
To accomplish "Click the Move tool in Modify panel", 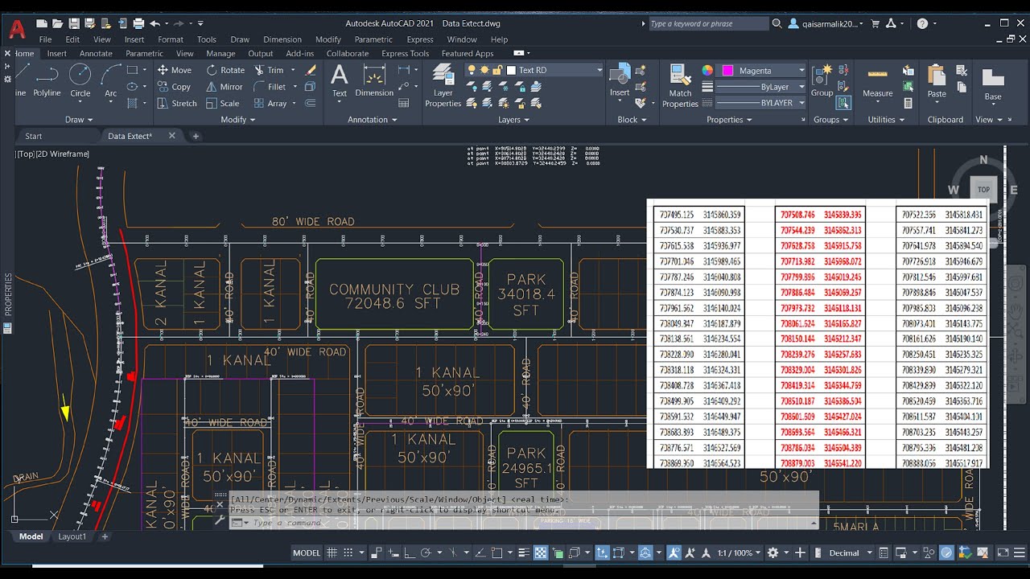I will pos(175,70).
